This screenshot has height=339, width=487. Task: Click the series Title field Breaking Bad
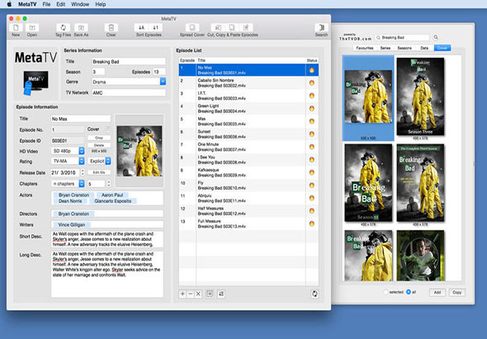[129, 62]
